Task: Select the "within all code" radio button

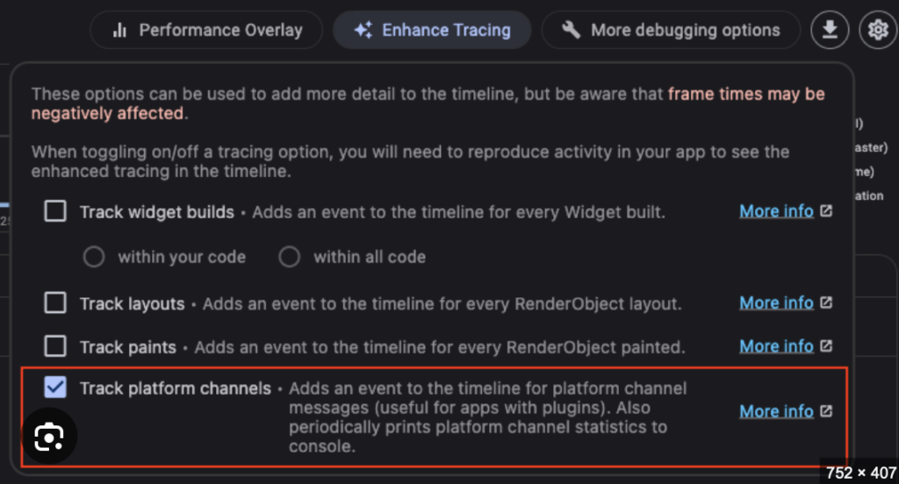Action: 290,257
